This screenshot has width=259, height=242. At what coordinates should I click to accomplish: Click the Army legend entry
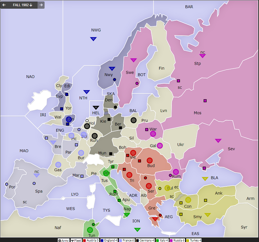point(64,240)
